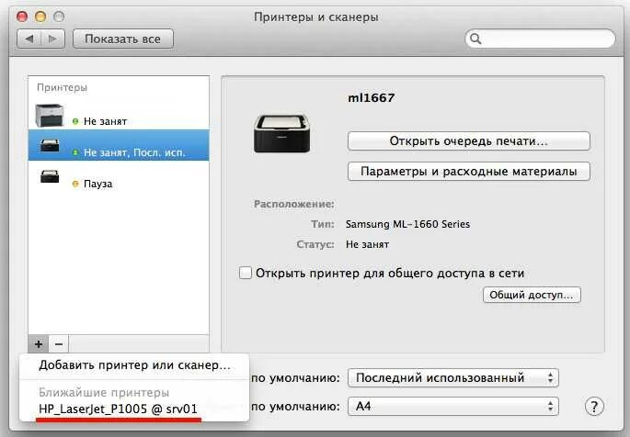
Task: Click the red close window button
Action: [x=22, y=17]
